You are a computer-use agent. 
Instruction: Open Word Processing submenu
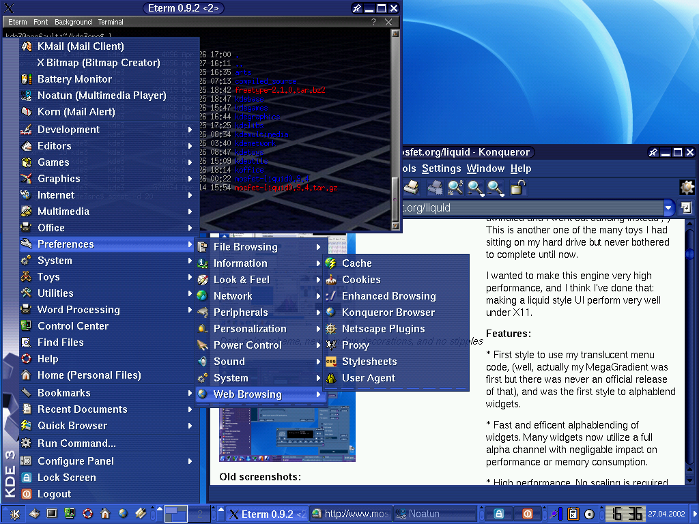pyautogui.click(x=109, y=310)
